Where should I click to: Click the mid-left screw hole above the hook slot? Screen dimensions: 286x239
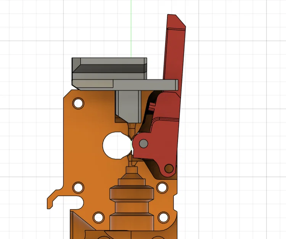(78, 188)
